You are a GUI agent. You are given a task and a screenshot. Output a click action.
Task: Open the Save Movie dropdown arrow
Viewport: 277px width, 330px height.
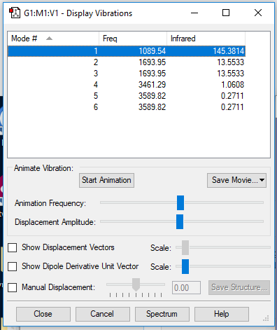(262, 180)
